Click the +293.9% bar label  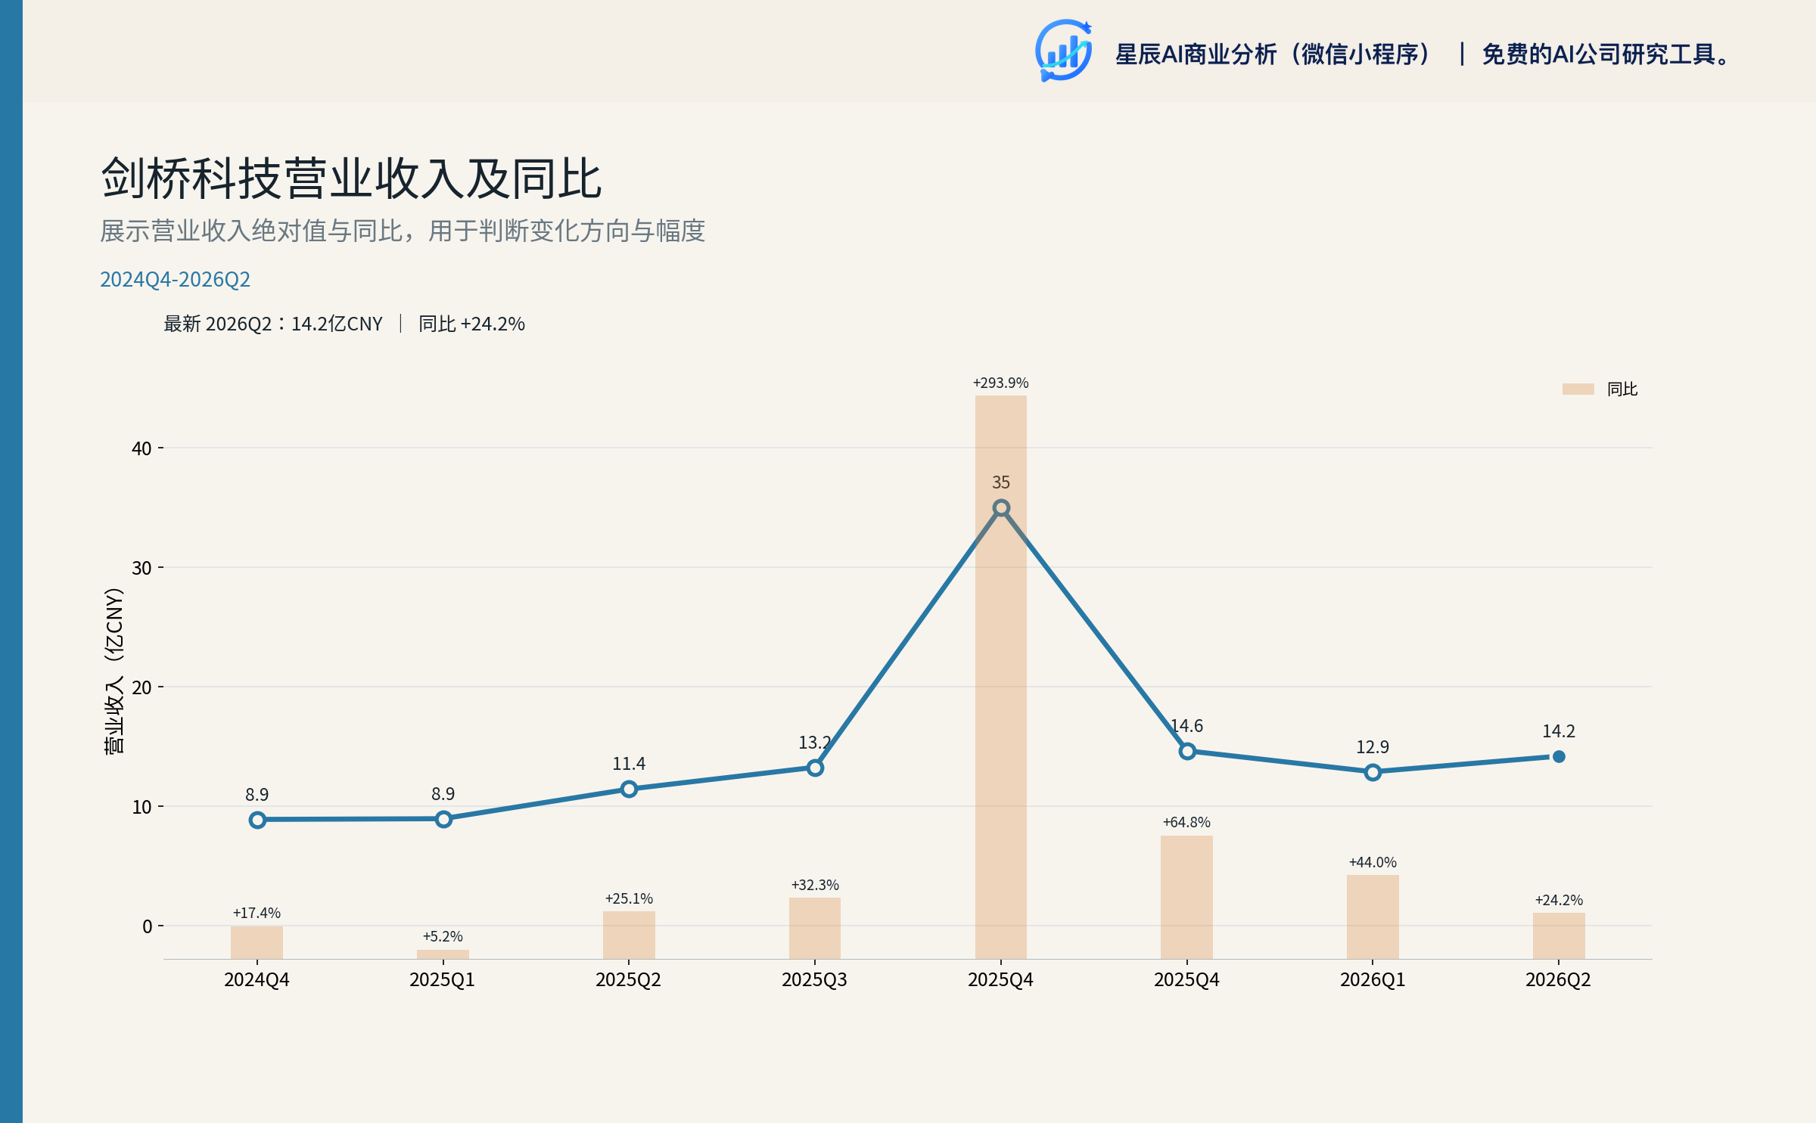click(x=1000, y=383)
